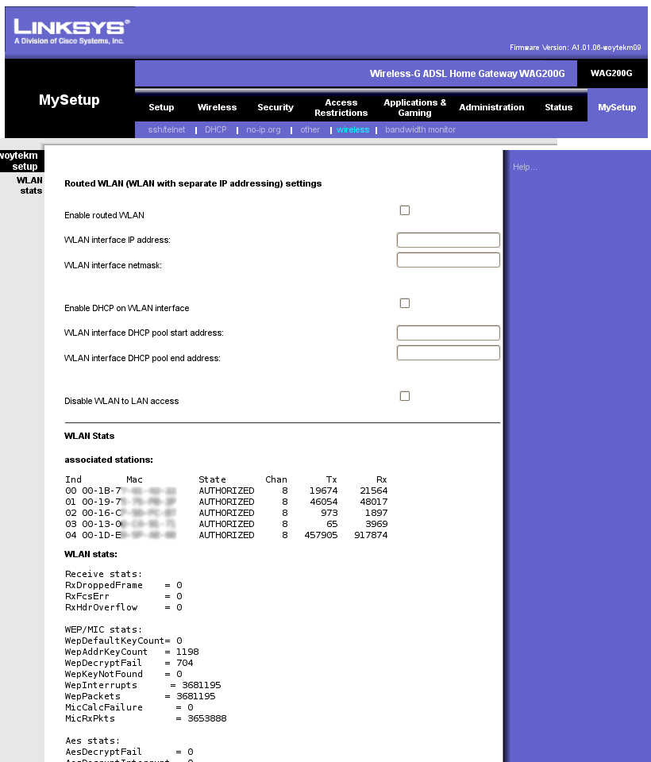Click the Linksys logo
This screenshot has height=762, width=651.
[x=70, y=31]
